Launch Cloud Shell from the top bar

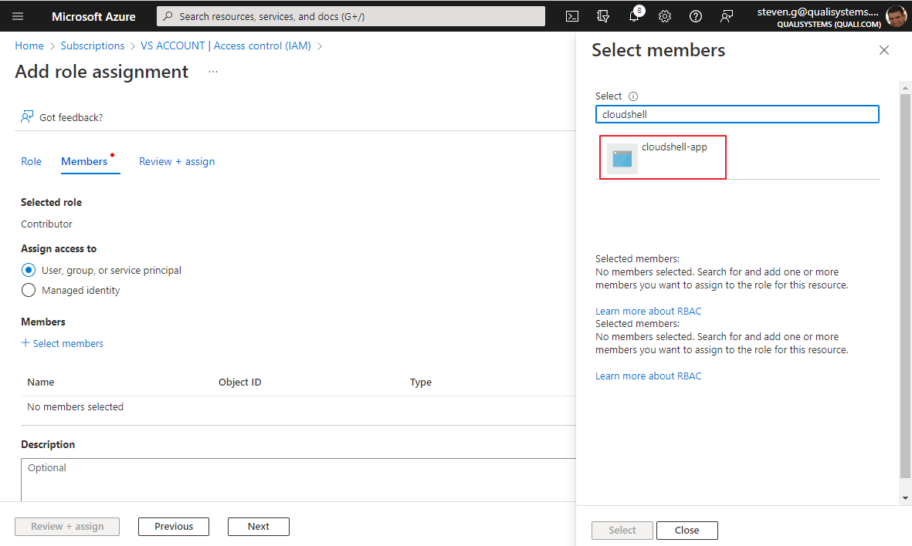[572, 16]
